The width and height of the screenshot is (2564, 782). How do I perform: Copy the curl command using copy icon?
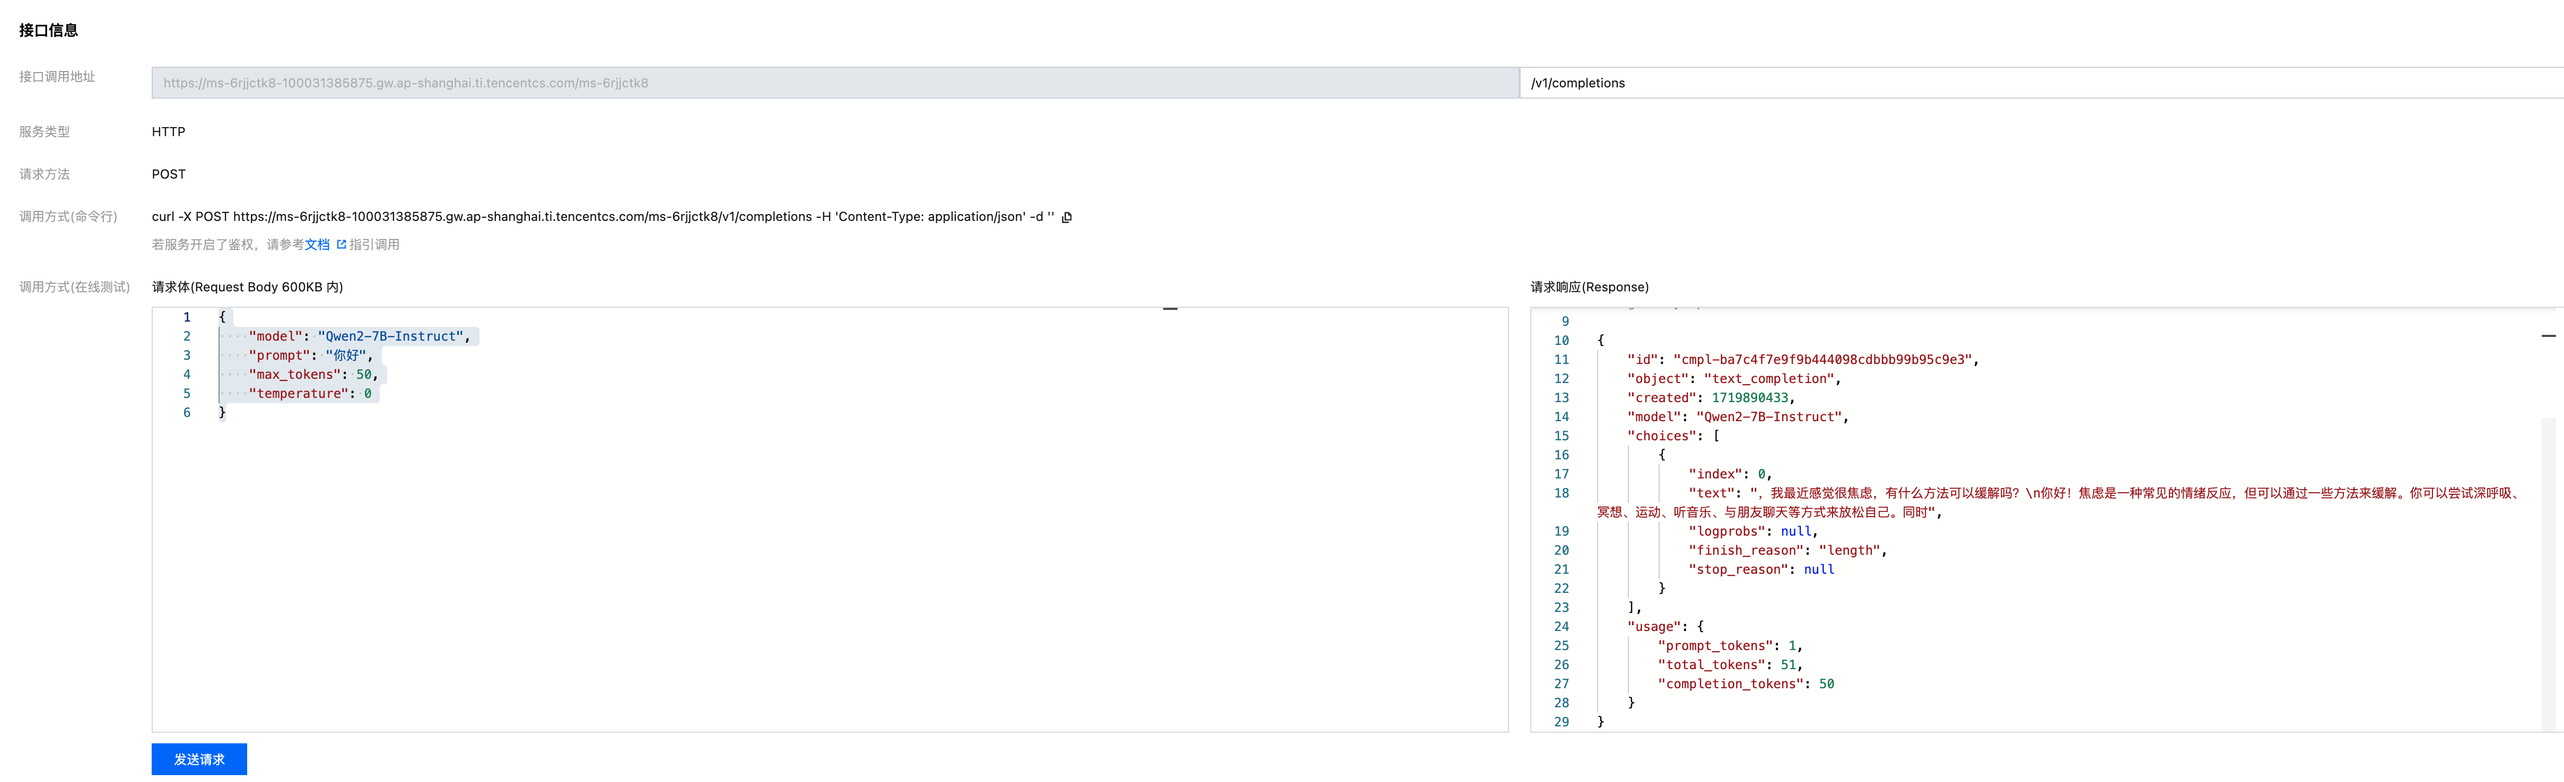pyautogui.click(x=1066, y=217)
